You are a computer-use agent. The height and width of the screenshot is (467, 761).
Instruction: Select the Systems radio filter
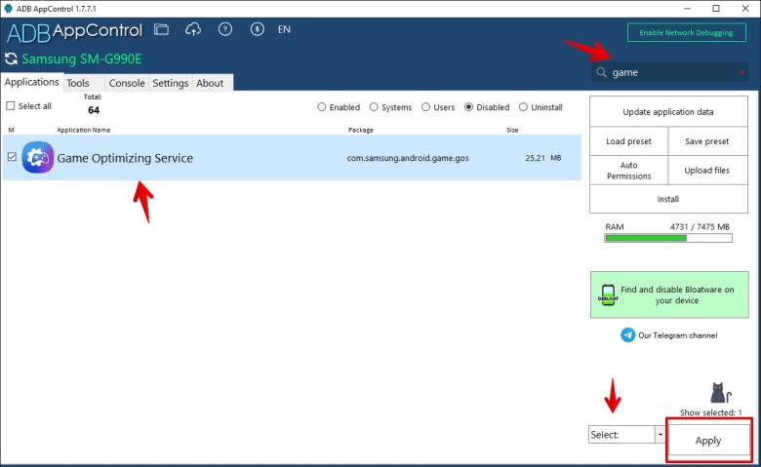click(x=374, y=107)
